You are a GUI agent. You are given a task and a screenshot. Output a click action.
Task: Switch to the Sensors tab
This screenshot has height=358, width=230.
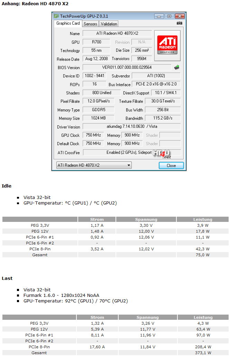pyautogui.click(x=90, y=24)
